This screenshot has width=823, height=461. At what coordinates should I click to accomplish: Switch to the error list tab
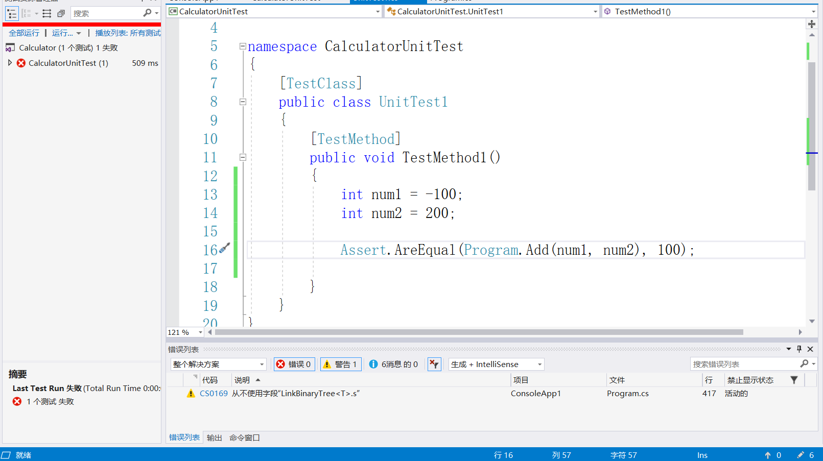pos(184,438)
